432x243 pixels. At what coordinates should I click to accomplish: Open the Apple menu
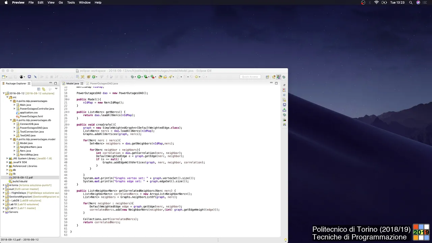click(6, 2)
